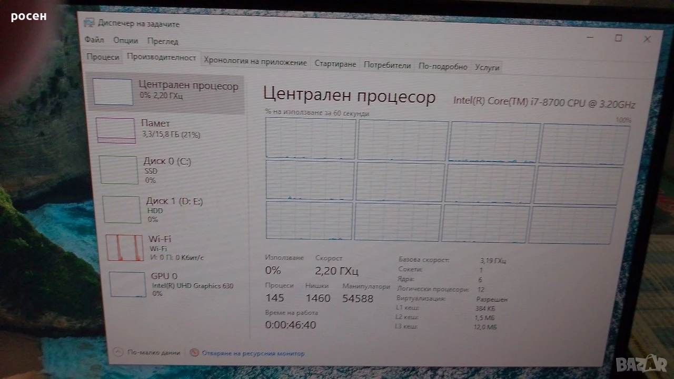Switch to the Стартиране tab
Screen dimensions: 674x379
point(335,64)
